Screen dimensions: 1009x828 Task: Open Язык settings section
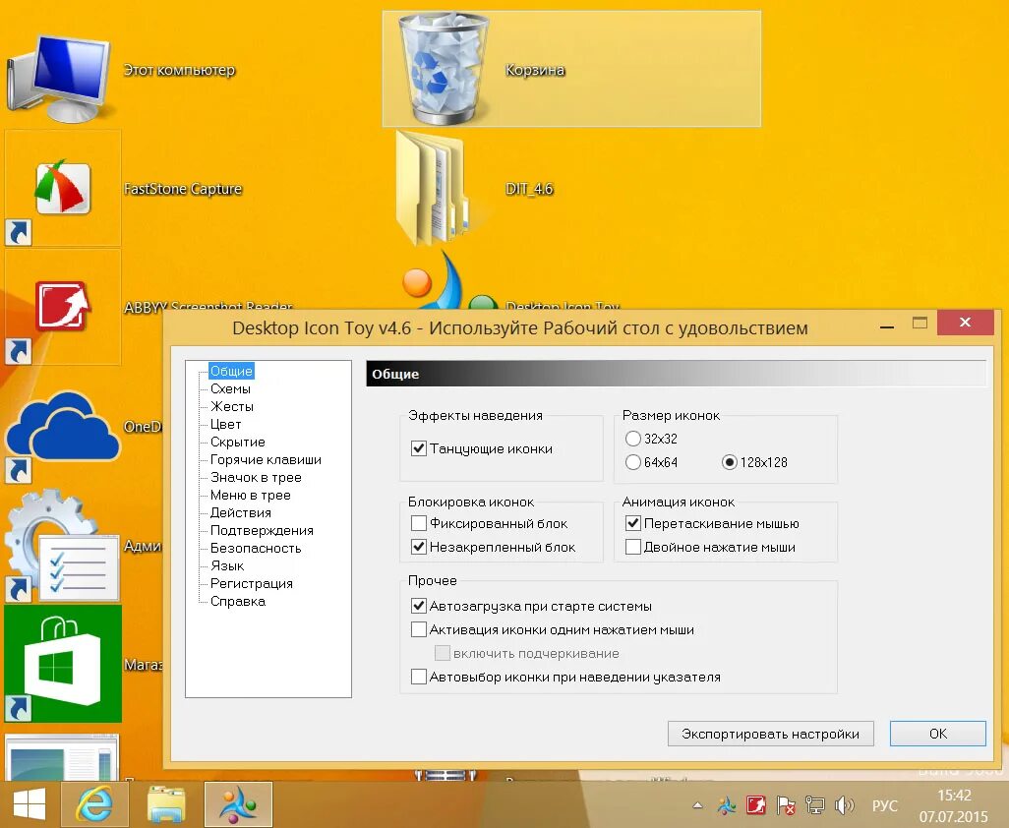pyautogui.click(x=227, y=565)
